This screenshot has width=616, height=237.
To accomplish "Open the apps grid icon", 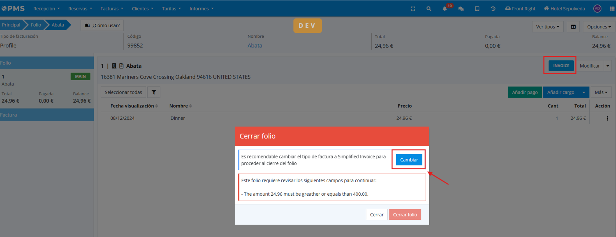I will (612, 9).
